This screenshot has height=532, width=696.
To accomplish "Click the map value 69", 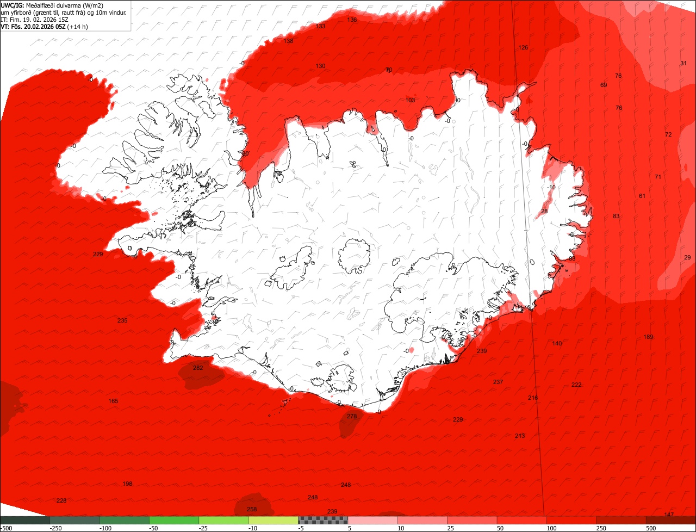I will tap(604, 85).
